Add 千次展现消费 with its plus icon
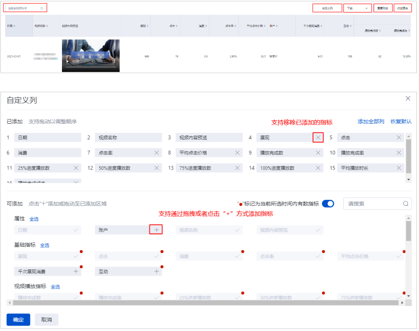 tap(76, 271)
